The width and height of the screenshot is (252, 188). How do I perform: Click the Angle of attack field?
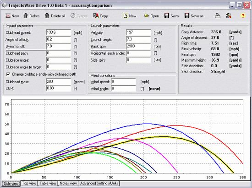coord(59,39)
